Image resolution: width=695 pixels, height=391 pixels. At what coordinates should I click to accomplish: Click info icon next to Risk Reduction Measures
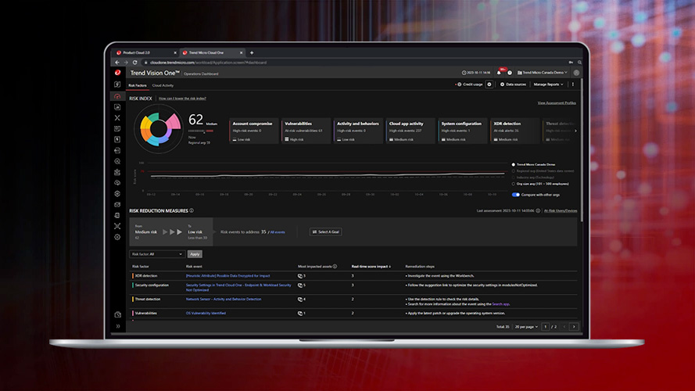tap(192, 210)
